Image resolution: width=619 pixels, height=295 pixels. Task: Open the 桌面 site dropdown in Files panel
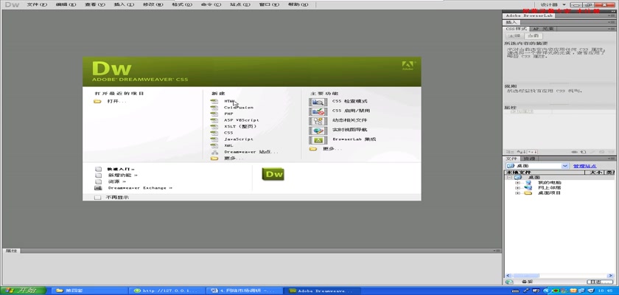coord(565,166)
